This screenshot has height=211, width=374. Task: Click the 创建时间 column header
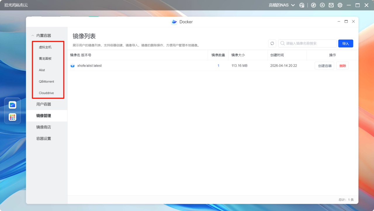pyautogui.click(x=277, y=55)
